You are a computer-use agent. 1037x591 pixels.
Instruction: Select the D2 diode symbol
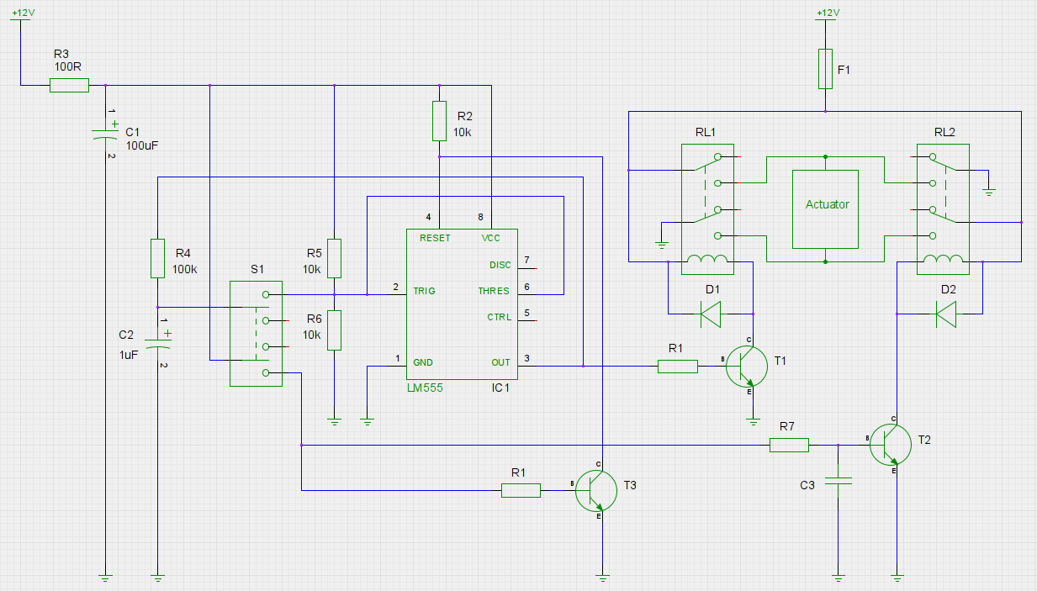click(x=948, y=314)
